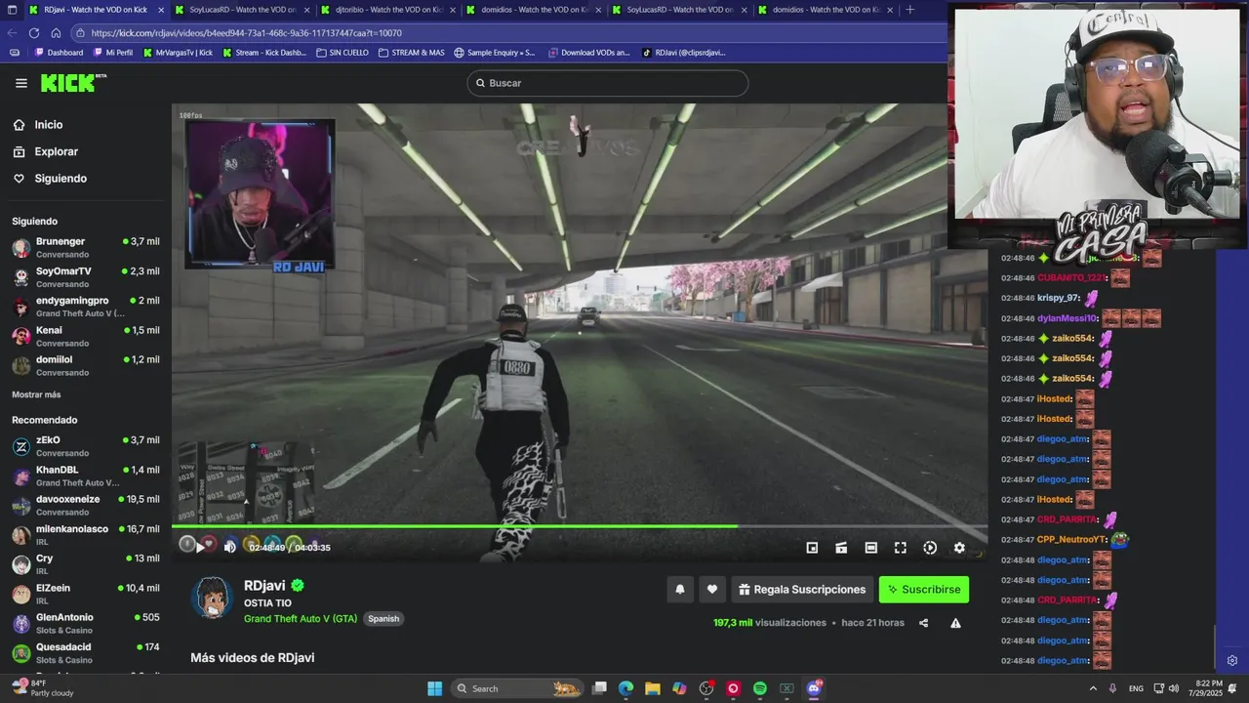Open the STREAM & MAS bookmark folder
Viewport: 1249px width, 703px height.
point(411,53)
